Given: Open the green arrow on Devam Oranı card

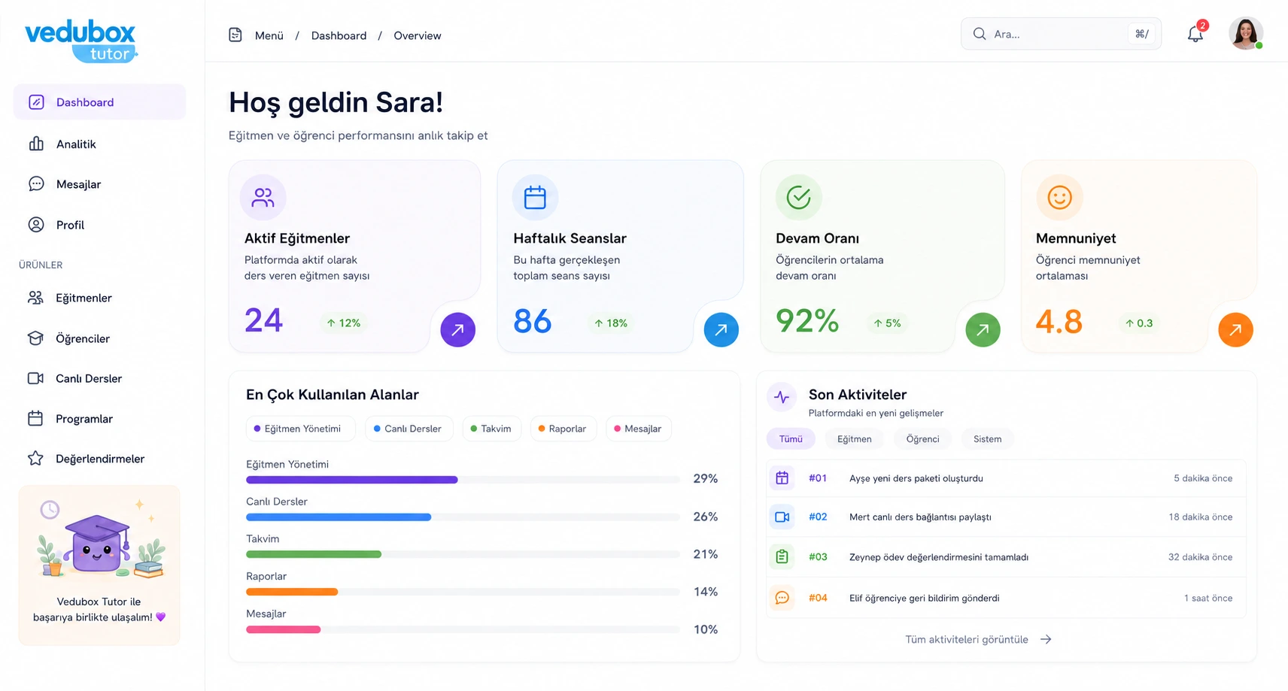Looking at the screenshot, I should pyautogui.click(x=983, y=329).
